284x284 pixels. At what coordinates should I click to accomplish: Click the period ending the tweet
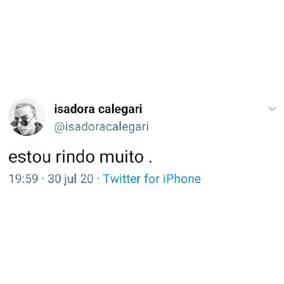(150, 162)
